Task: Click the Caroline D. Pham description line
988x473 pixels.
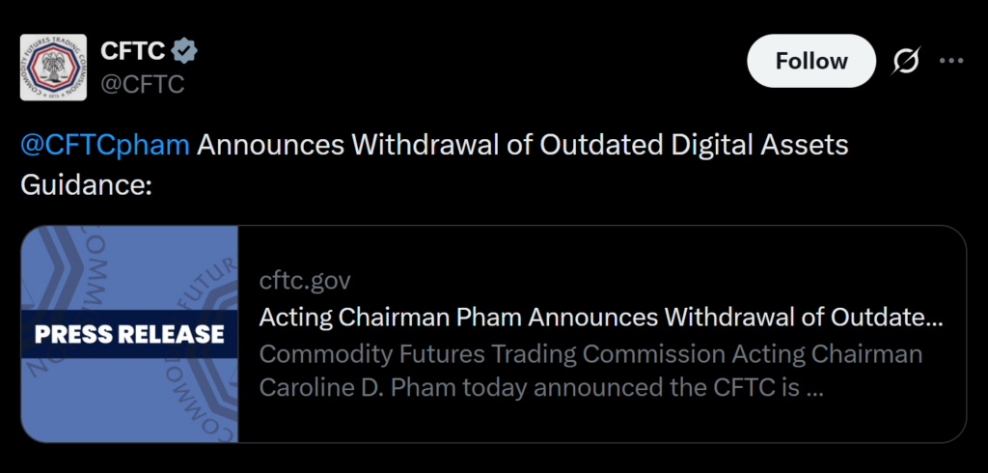Action: (x=540, y=388)
